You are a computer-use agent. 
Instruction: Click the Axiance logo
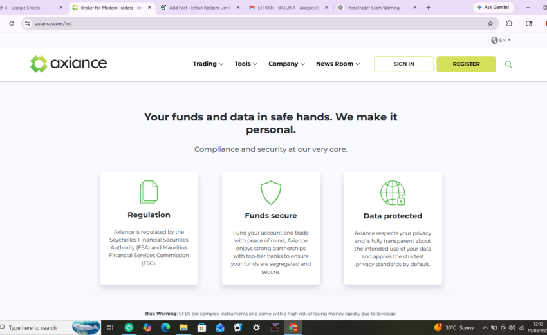[x=68, y=64]
